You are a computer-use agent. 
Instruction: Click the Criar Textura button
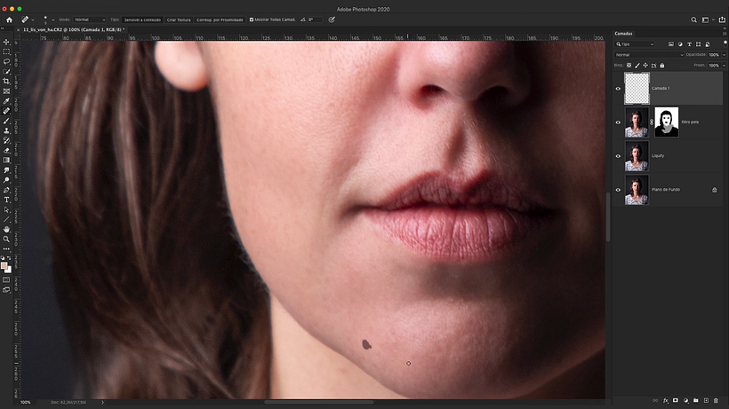point(178,19)
